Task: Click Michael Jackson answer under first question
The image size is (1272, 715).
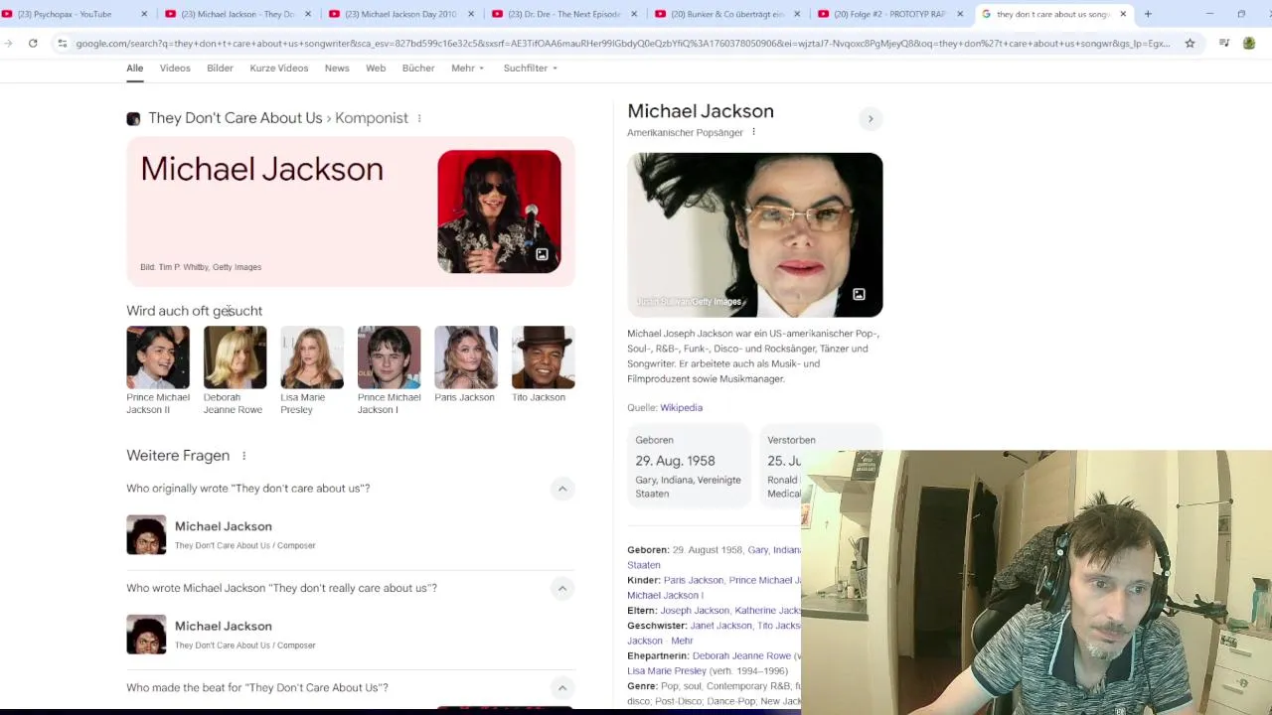Action: 223,526
